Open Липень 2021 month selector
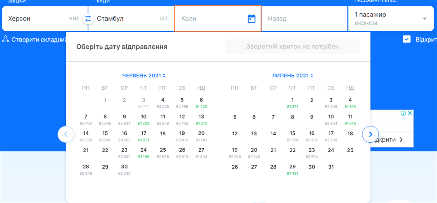This screenshot has height=203, width=437. click(x=293, y=75)
